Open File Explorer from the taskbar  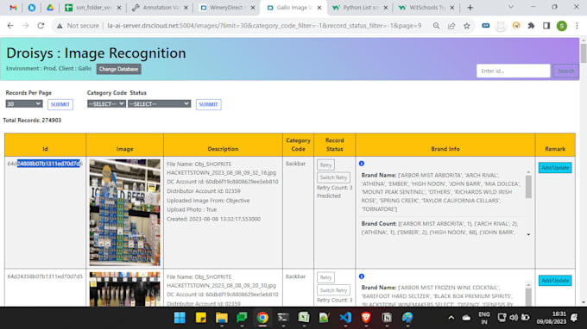pyautogui.click(x=222, y=318)
